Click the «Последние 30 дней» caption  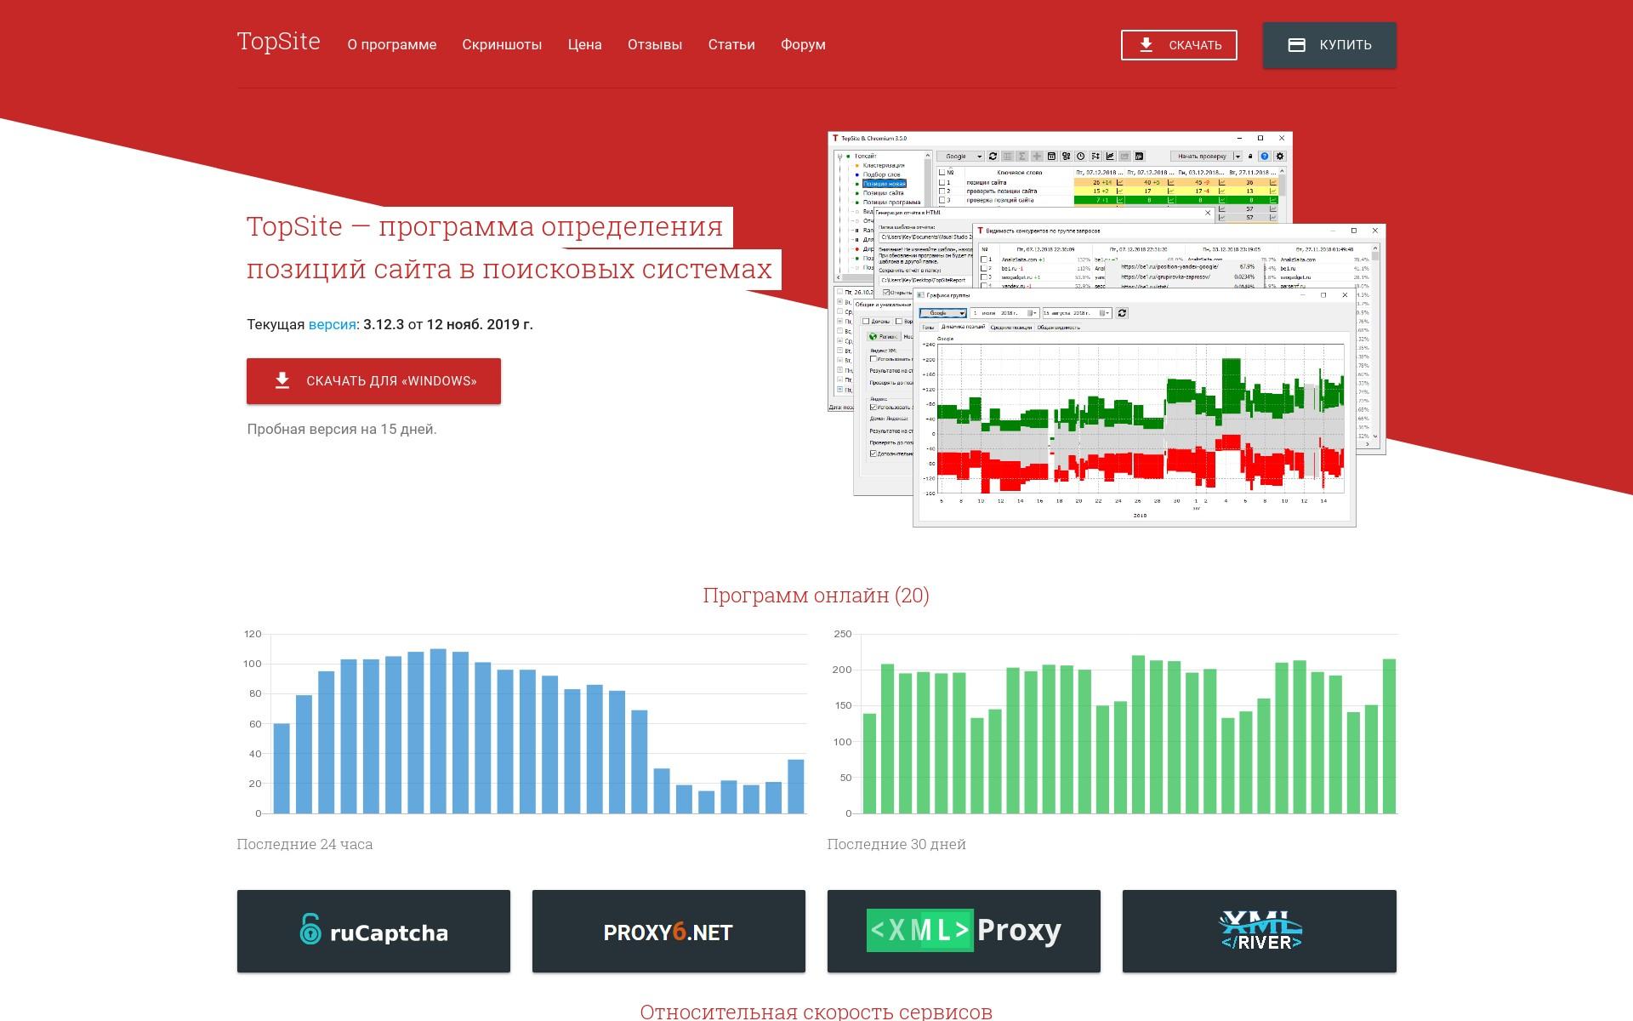click(x=896, y=844)
